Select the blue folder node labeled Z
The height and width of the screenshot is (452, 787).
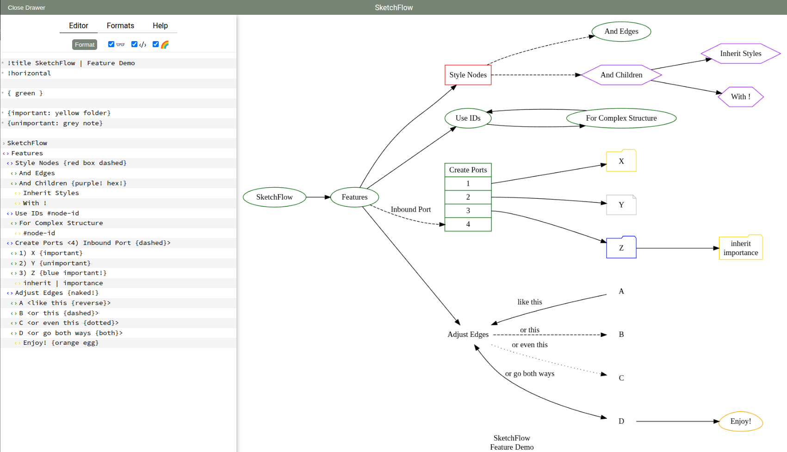(x=621, y=248)
